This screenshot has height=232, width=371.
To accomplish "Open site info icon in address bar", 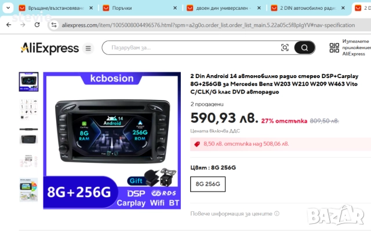I will tap(54, 25).
